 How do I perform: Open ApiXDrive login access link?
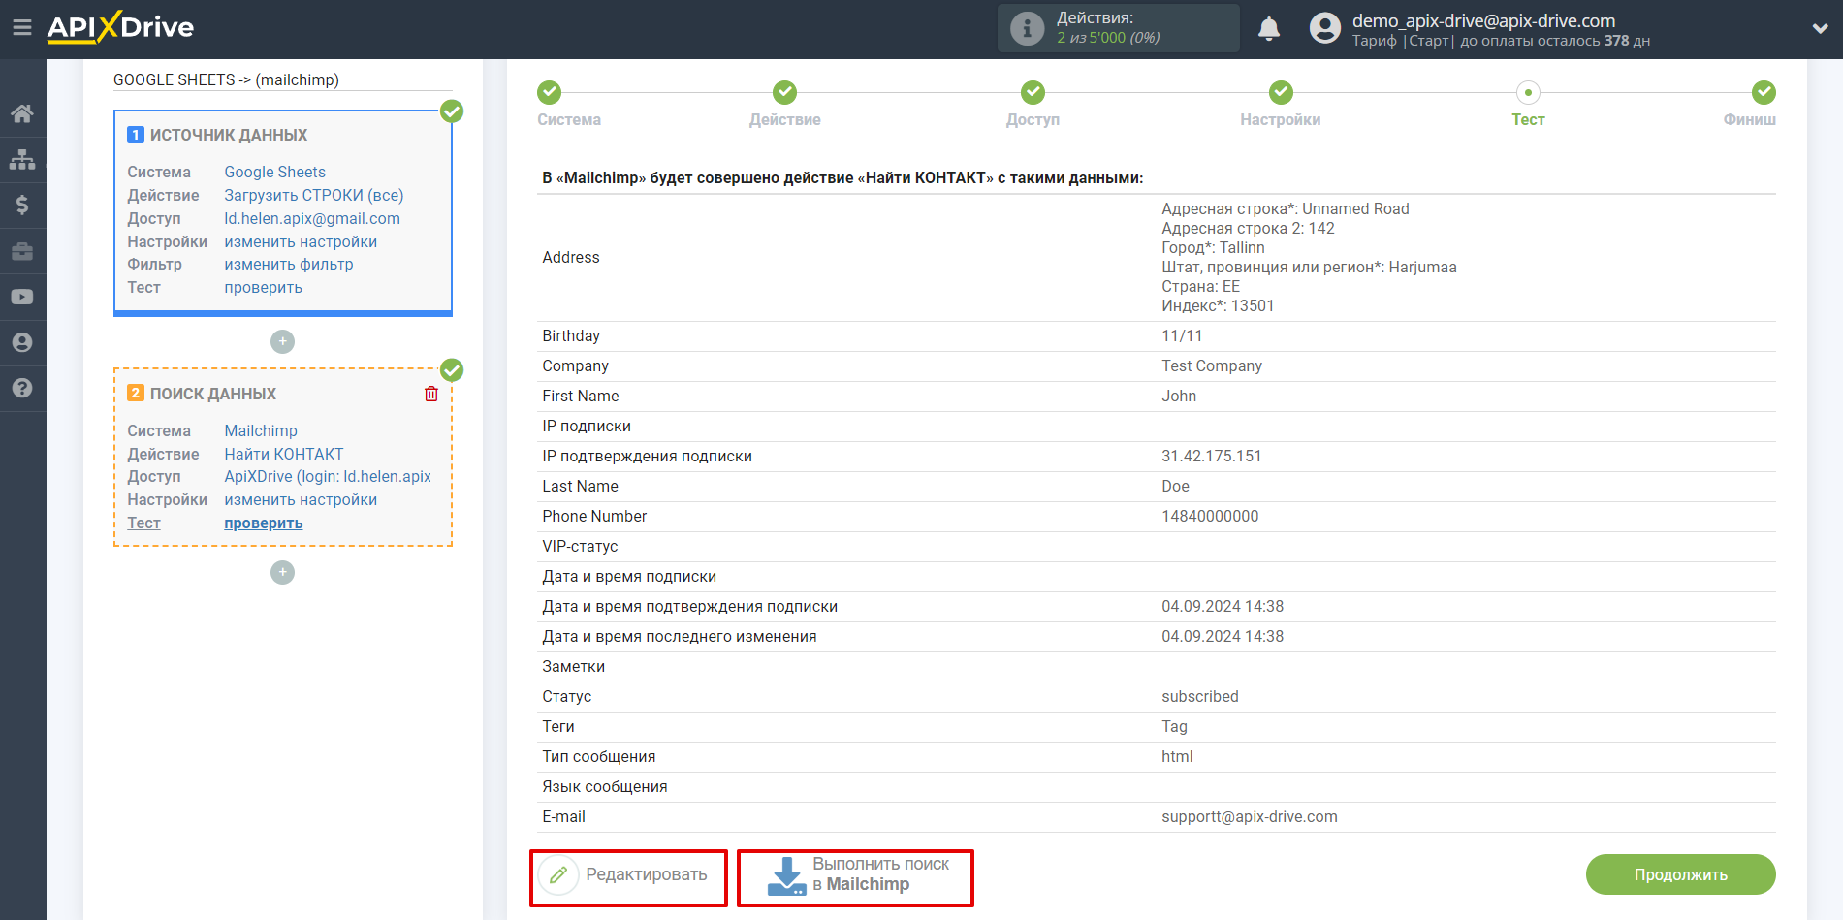[x=328, y=476]
